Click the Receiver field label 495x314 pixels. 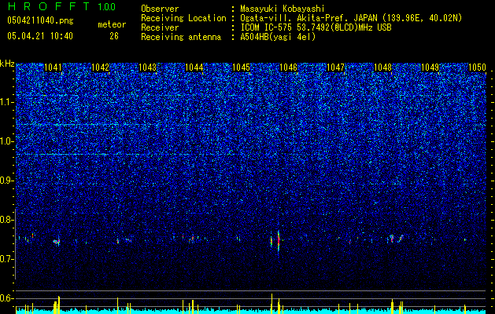coord(160,27)
